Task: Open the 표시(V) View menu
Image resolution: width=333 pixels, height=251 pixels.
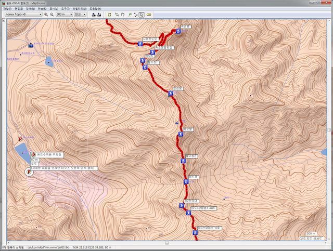Action: click(x=54, y=9)
